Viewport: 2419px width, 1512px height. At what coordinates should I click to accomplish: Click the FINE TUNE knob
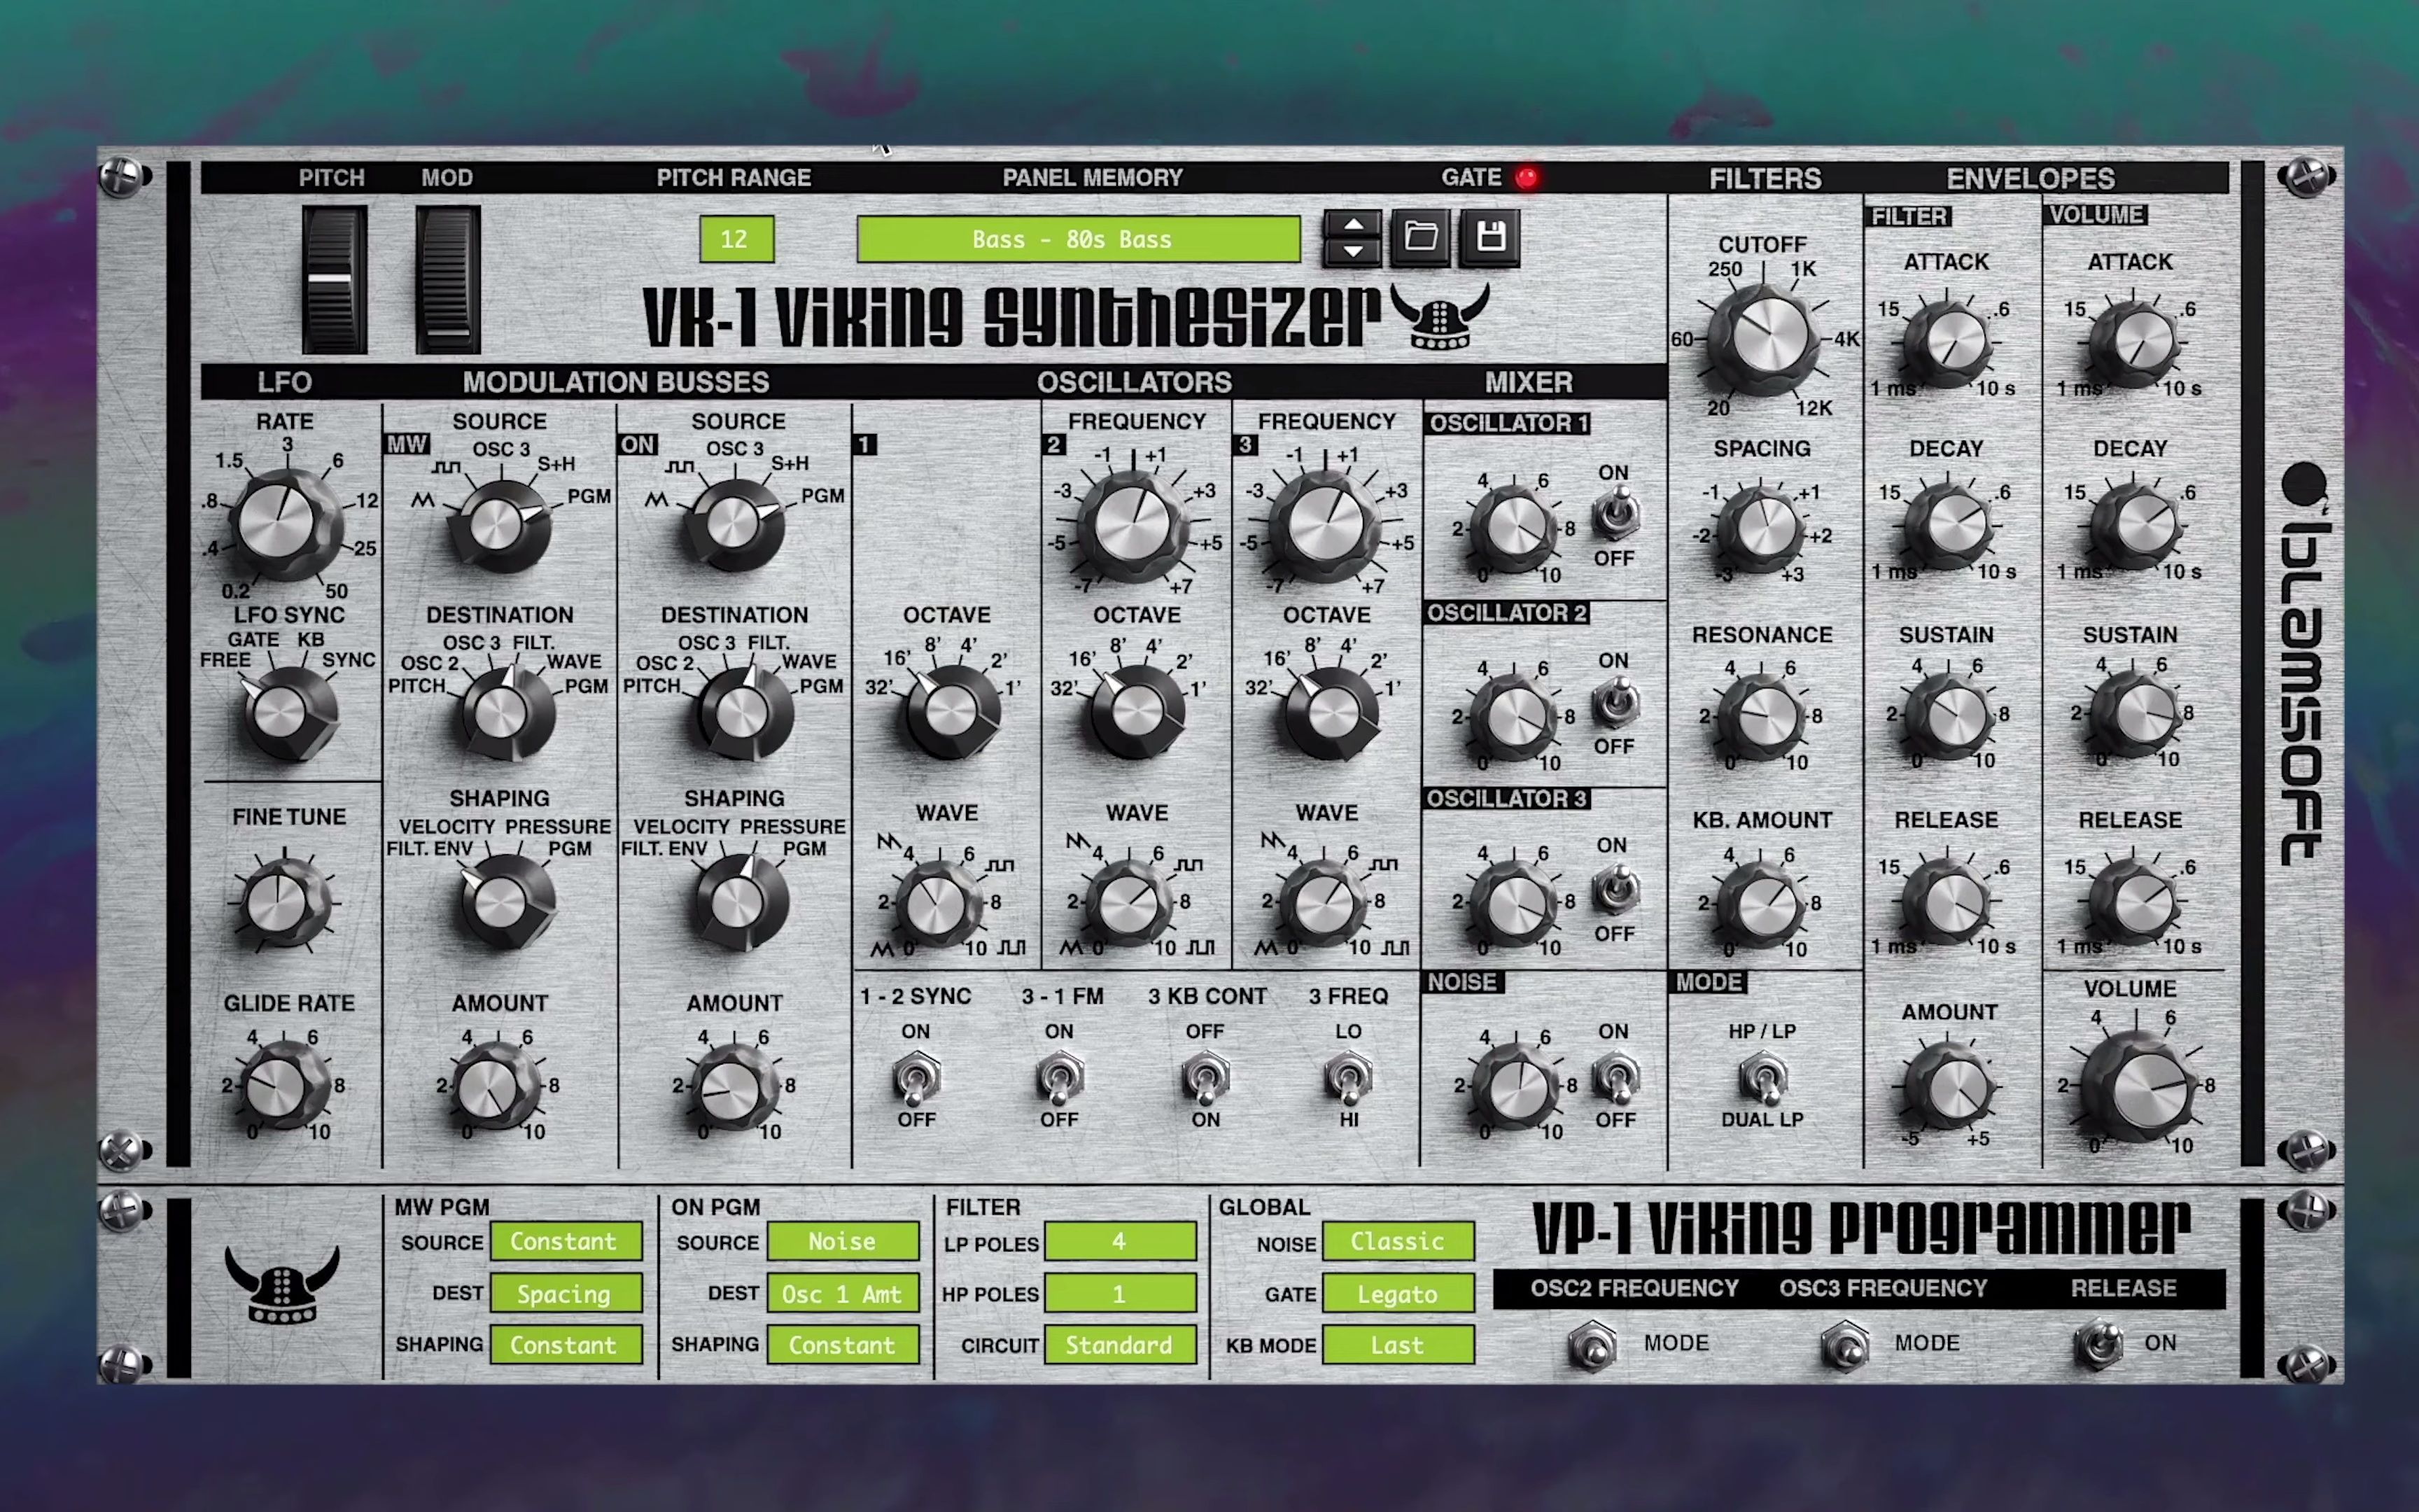click(x=284, y=903)
